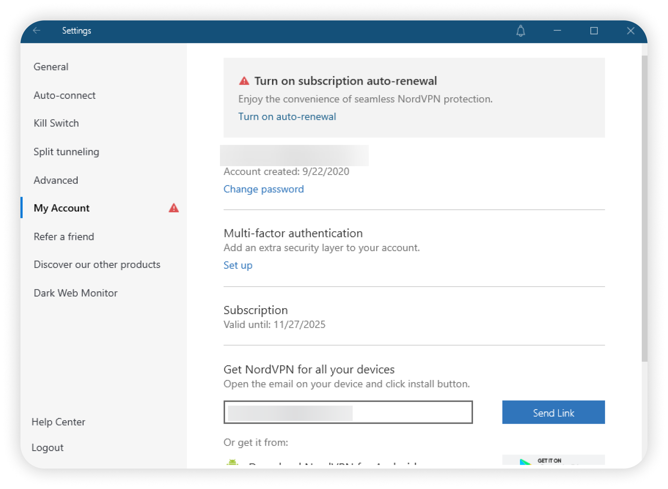
Task: Click Turn on auto-renewal link
Action: (x=287, y=117)
